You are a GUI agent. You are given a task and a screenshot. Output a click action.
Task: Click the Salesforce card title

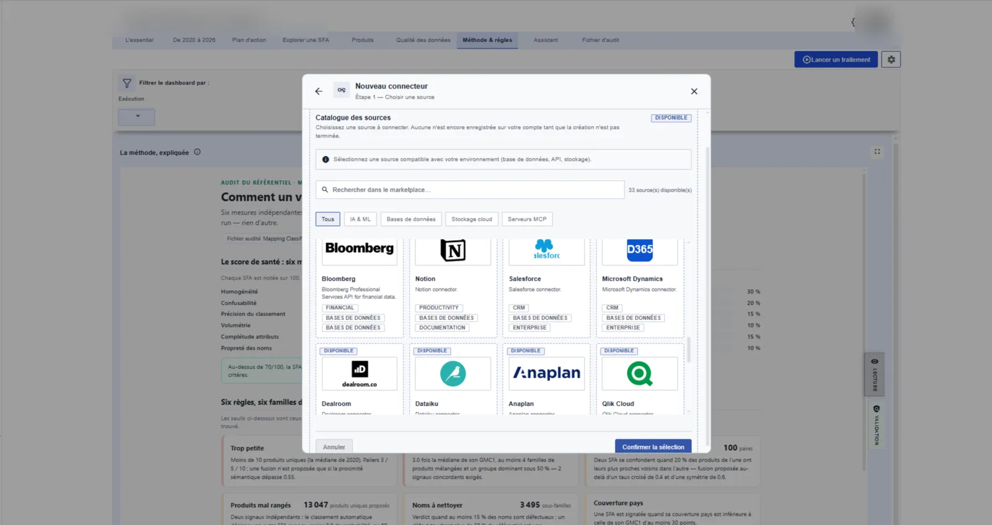(525, 279)
